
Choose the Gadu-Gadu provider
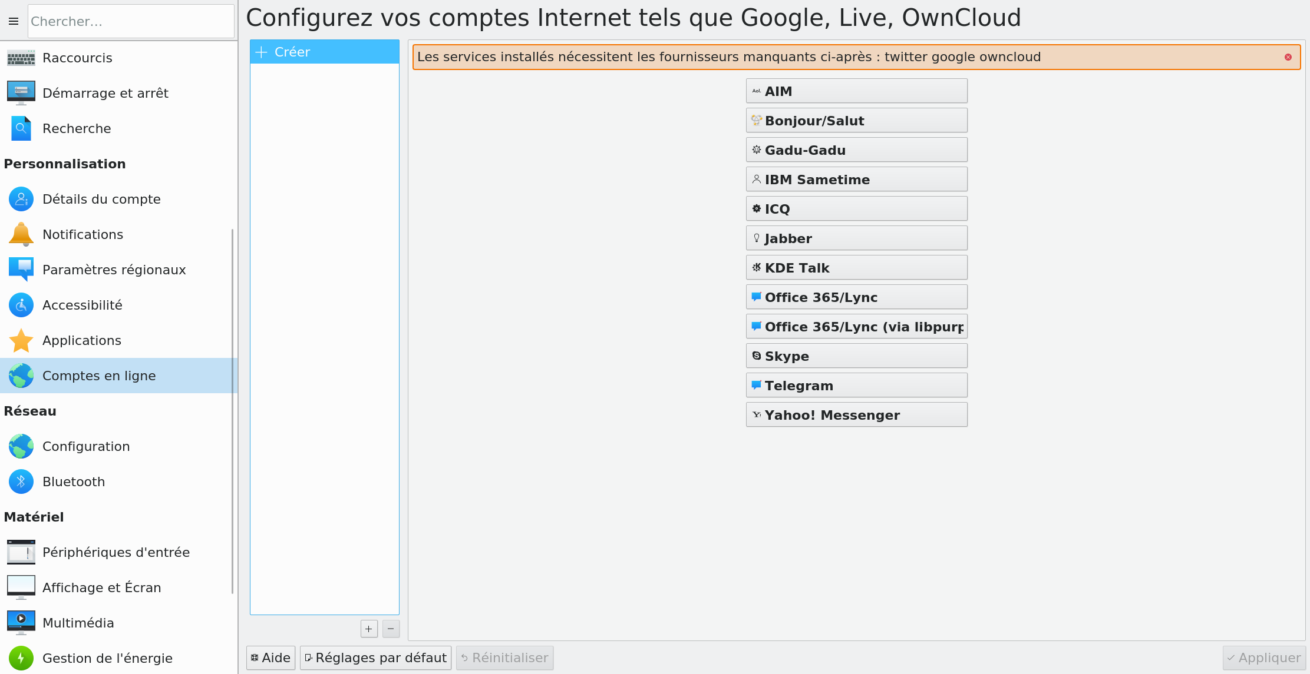(x=857, y=150)
